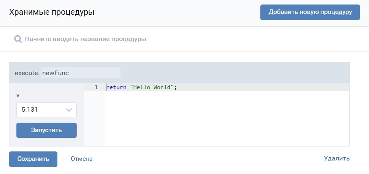Focus the procedure name search field
Screen dimensions: 369x174
184,39
